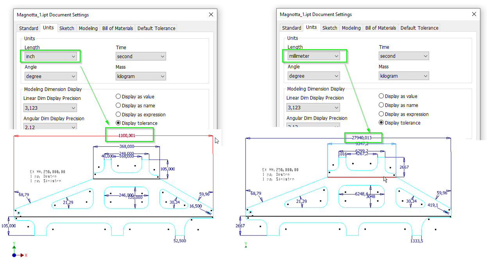Enable the Display as value option
Viewport: 487px width, 260px height.
coord(118,96)
